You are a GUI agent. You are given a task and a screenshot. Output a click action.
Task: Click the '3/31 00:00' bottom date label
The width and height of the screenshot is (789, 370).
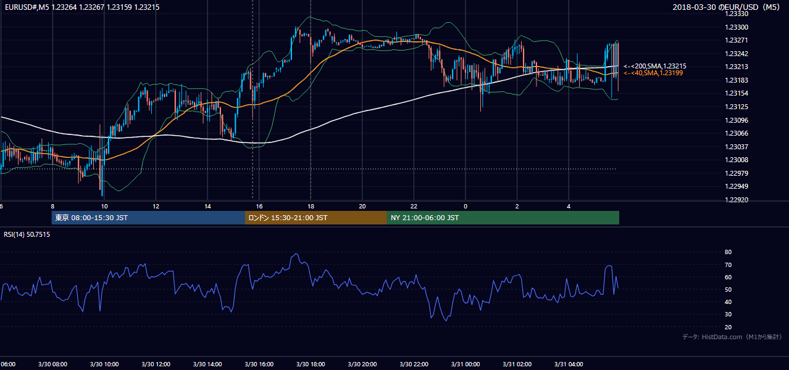coord(465,364)
